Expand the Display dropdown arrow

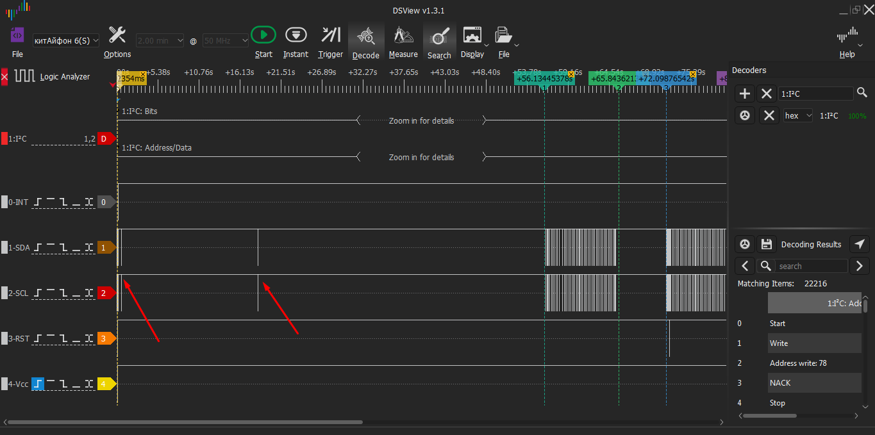[487, 45]
